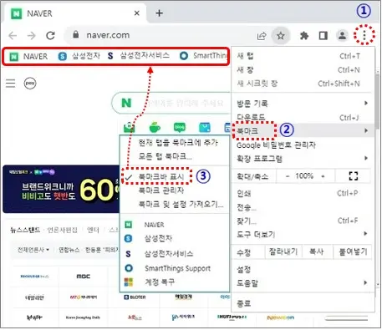Select 전송... menu item
Screen dimensions: 382x330
[x=303, y=207]
